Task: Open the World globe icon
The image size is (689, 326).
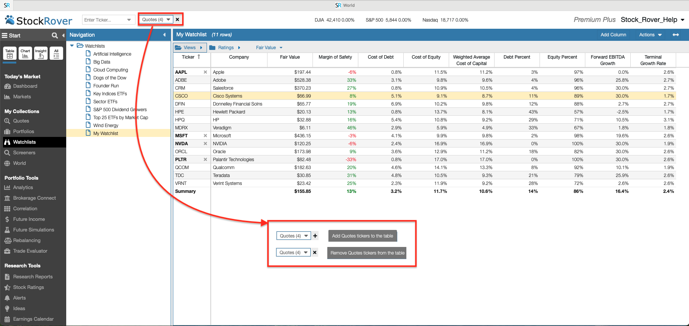Action: tap(7, 163)
